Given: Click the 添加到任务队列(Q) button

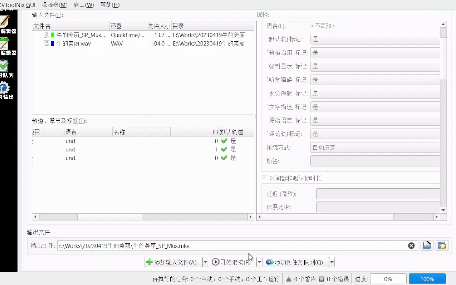Looking at the screenshot, I should pos(297,262).
